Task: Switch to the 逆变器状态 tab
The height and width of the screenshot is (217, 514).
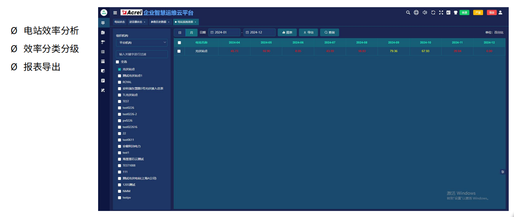Action: 135,22
